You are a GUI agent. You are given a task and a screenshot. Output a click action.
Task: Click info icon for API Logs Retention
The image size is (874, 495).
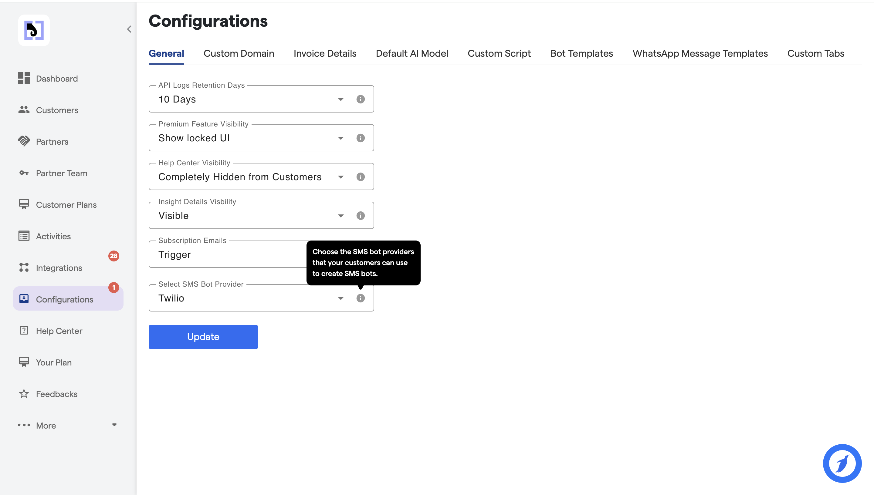click(361, 99)
